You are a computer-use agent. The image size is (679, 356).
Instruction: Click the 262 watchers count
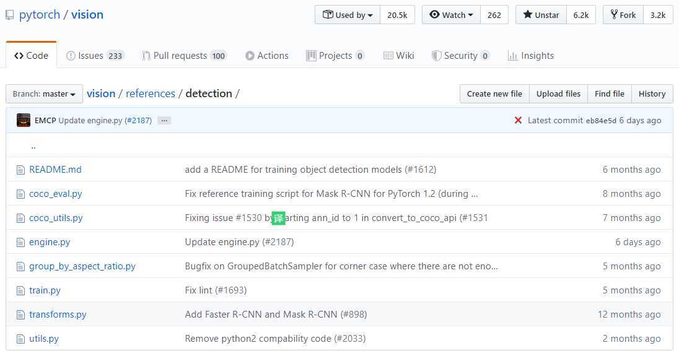[494, 15]
